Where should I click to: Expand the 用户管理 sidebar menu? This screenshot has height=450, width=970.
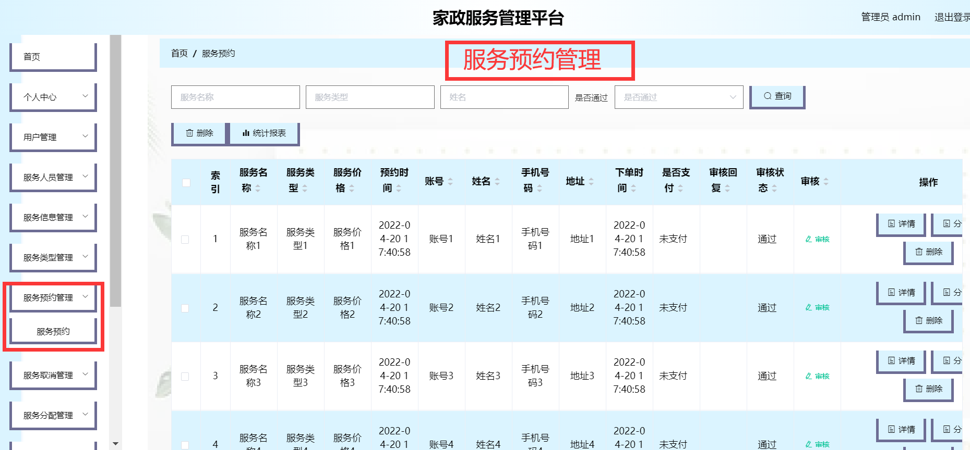pyautogui.click(x=53, y=137)
